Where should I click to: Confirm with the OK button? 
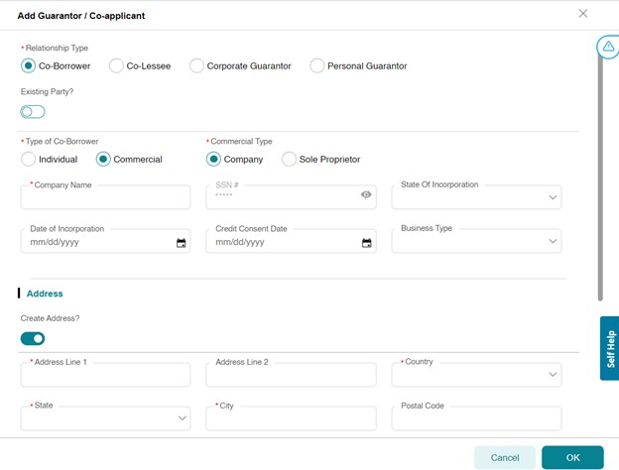click(572, 457)
